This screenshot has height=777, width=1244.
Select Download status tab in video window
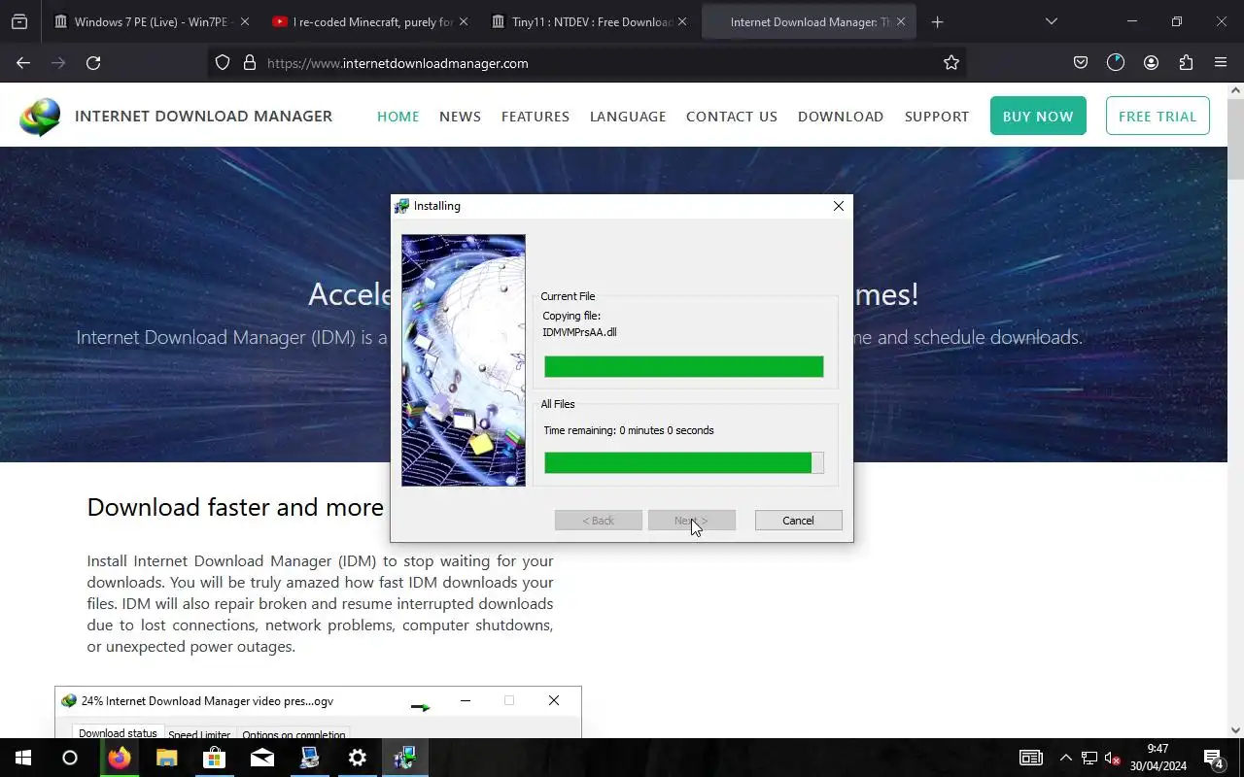[x=118, y=733]
